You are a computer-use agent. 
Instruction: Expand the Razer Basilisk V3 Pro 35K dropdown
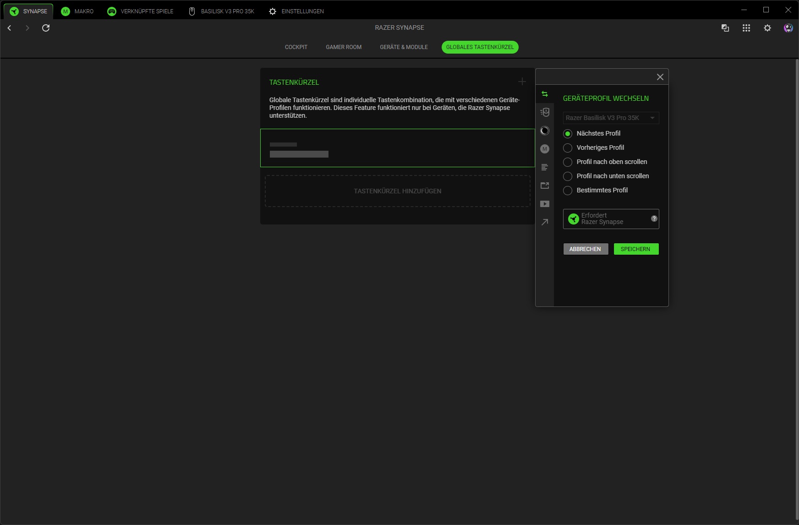click(x=611, y=118)
